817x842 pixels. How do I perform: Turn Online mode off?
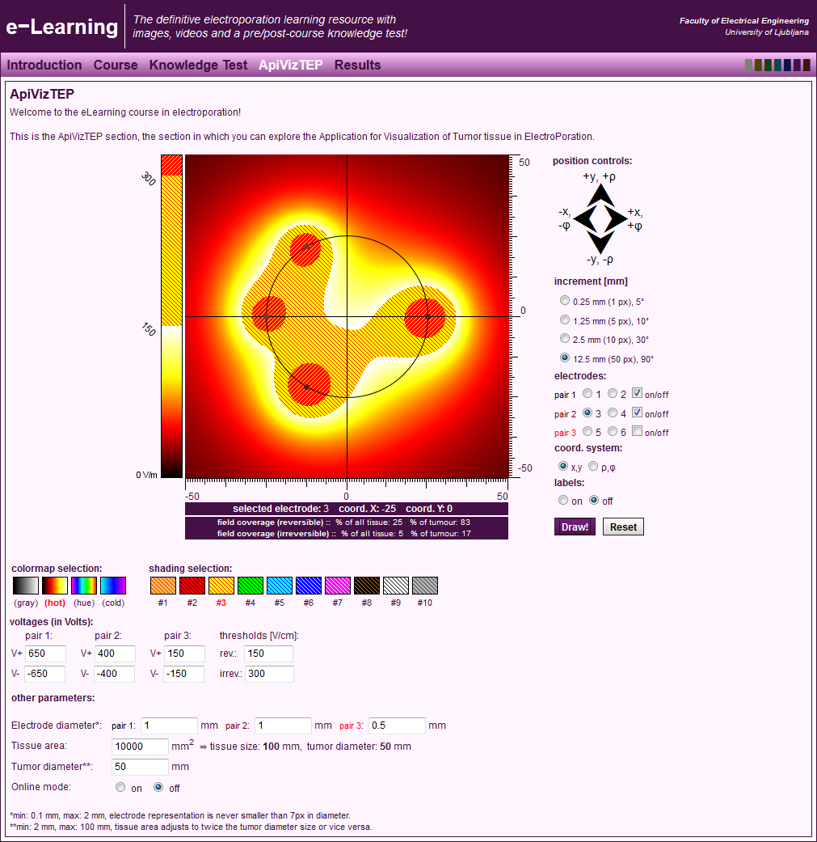click(x=158, y=787)
